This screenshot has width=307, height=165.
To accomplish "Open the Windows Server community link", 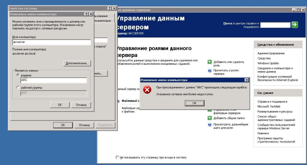I will pyautogui.click(x=276, y=127).
